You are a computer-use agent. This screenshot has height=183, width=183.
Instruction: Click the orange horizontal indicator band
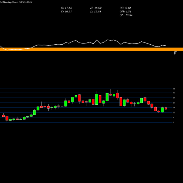(x=91, y=49)
